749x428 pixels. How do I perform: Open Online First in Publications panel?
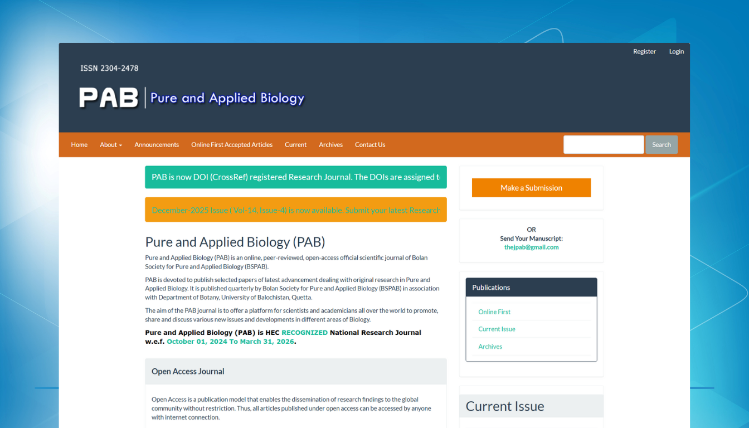494,312
